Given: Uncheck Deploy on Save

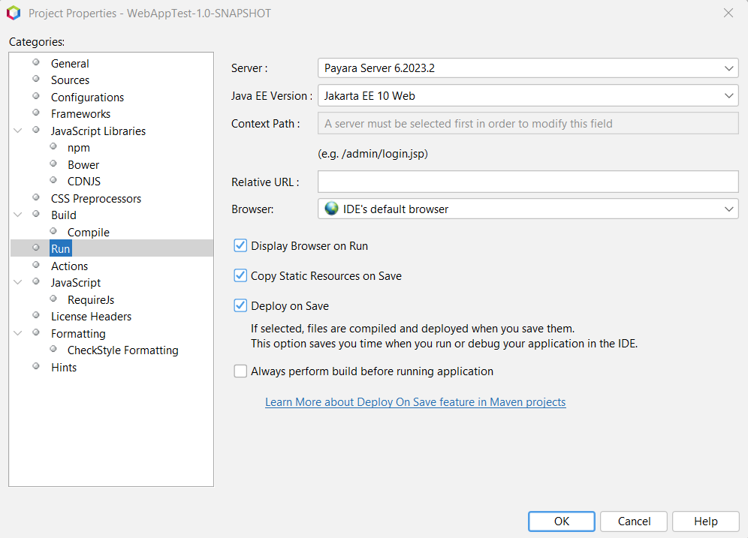Looking at the screenshot, I should tap(240, 305).
